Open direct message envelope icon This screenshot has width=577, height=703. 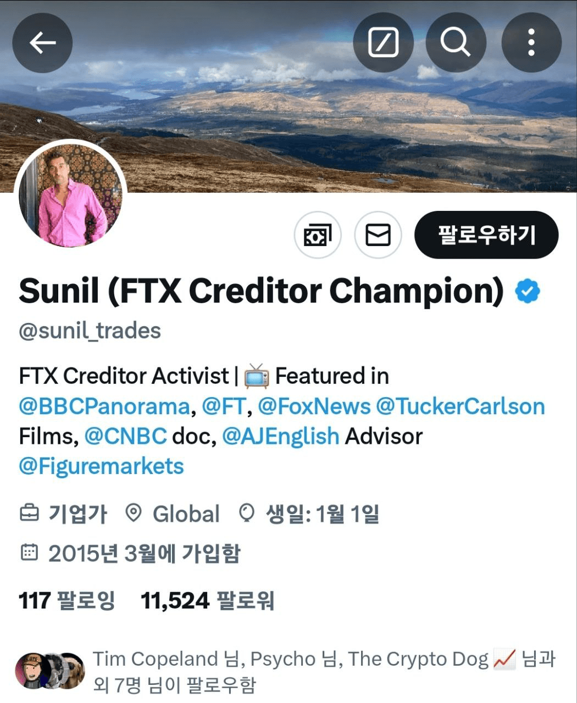(x=378, y=235)
